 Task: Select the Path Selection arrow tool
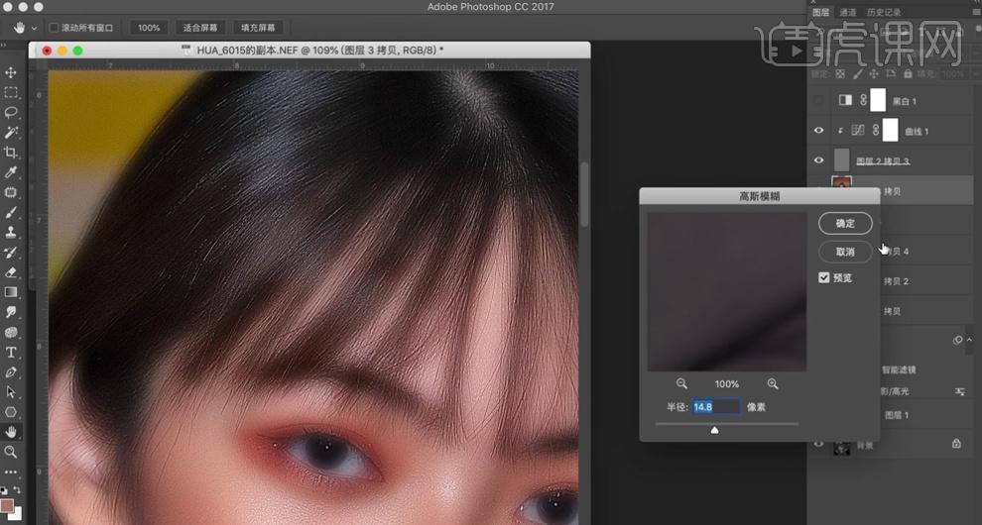tap(11, 392)
